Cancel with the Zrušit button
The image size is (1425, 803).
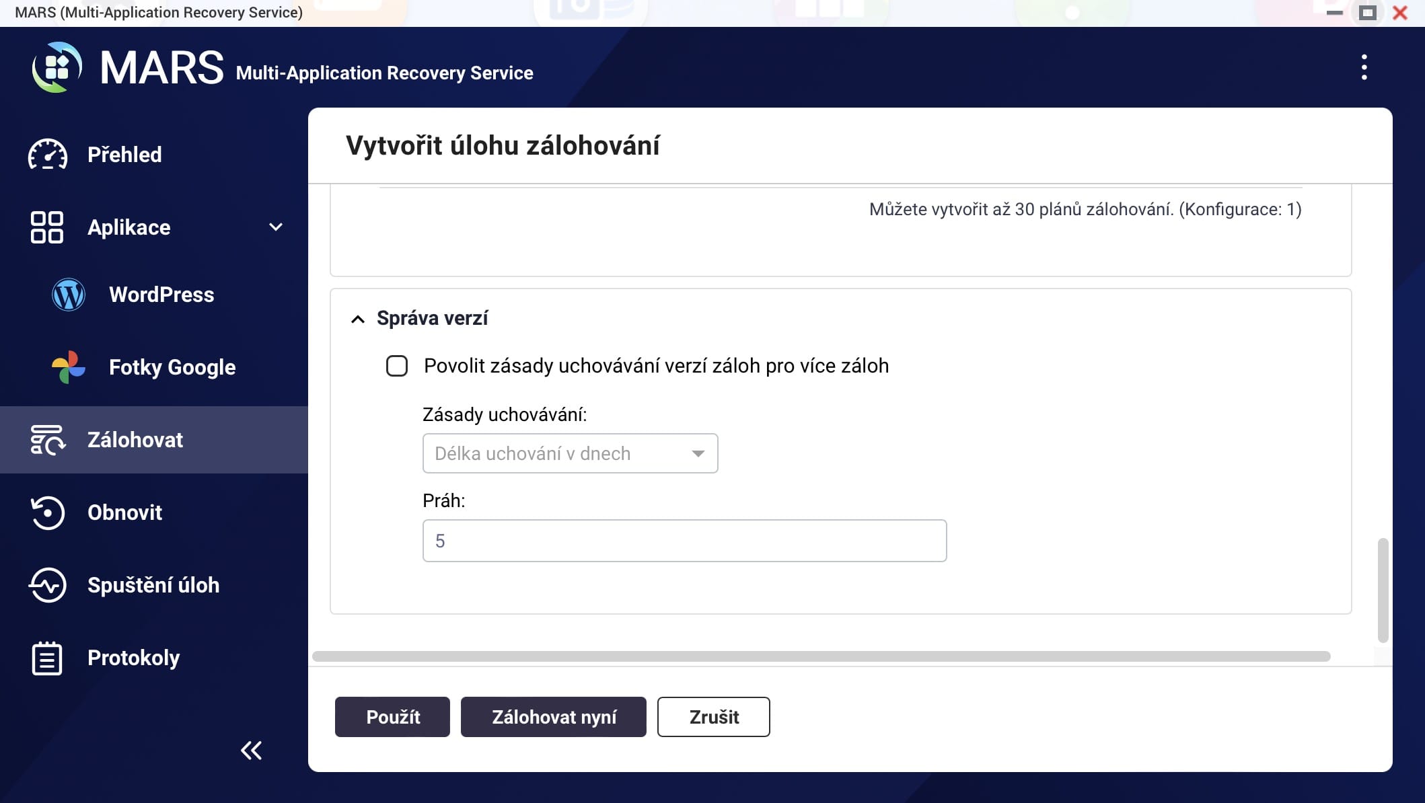pos(713,717)
